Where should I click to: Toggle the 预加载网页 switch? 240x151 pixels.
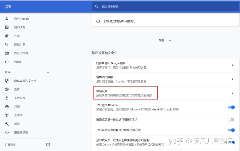tap(231, 142)
